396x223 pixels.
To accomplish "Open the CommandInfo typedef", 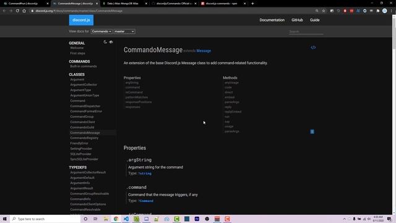I will (80, 199).
